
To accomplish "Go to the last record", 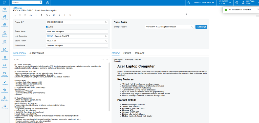I will 70,15.
